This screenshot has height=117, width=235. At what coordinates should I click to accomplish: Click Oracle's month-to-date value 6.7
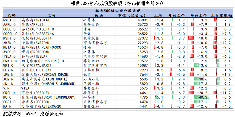pyautogui.click(x=182, y=93)
